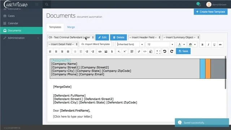Insert a file attachment icon
The image size is (231, 130).
(112, 51)
